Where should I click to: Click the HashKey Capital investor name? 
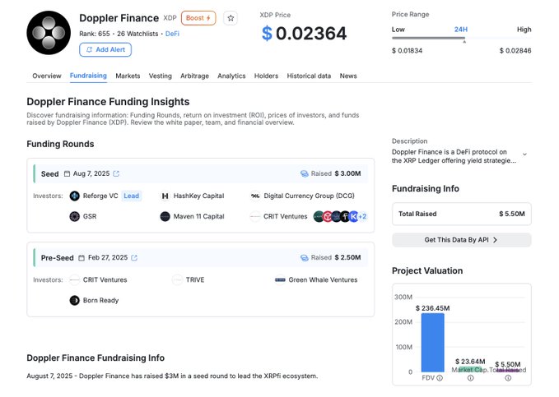(198, 196)
